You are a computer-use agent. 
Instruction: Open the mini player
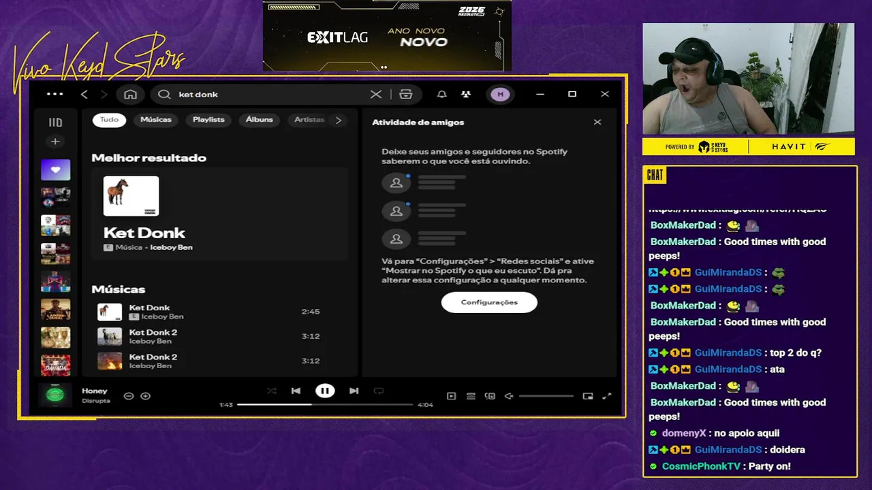pos(588,396)
